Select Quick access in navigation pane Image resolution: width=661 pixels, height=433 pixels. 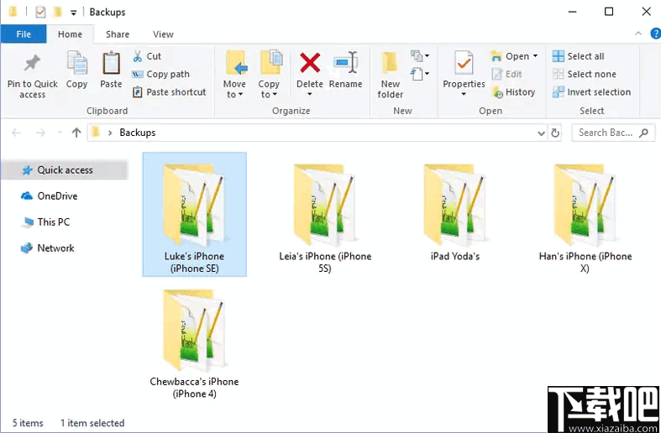(65, 170)
